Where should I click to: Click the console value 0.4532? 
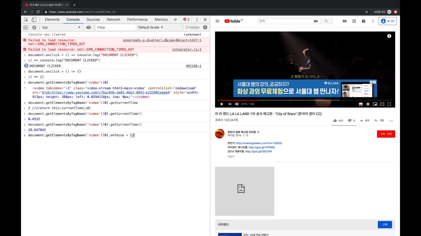34,119
